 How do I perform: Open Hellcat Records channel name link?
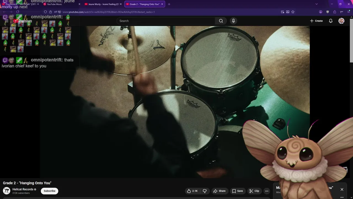click(23, 189)
